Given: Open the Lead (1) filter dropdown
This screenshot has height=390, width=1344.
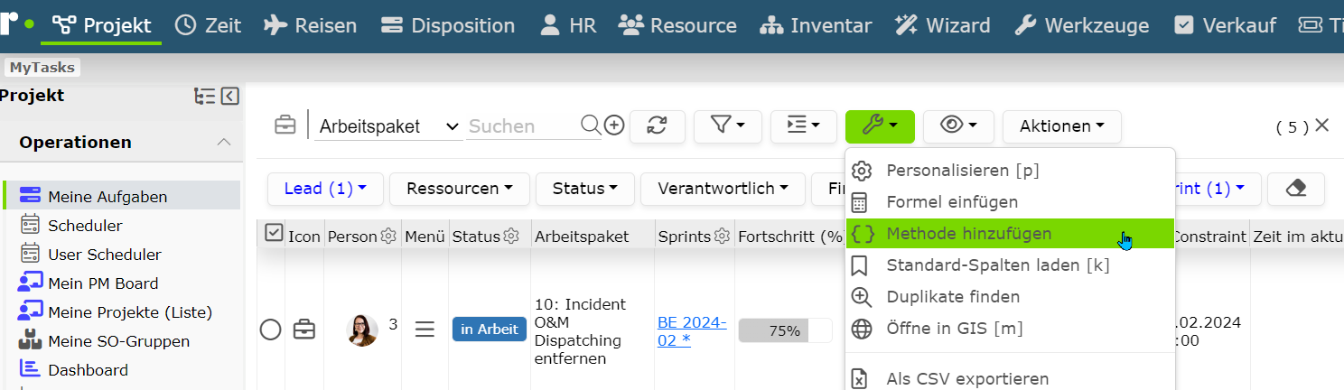Looking at the screenshot, I should point(325,189).
